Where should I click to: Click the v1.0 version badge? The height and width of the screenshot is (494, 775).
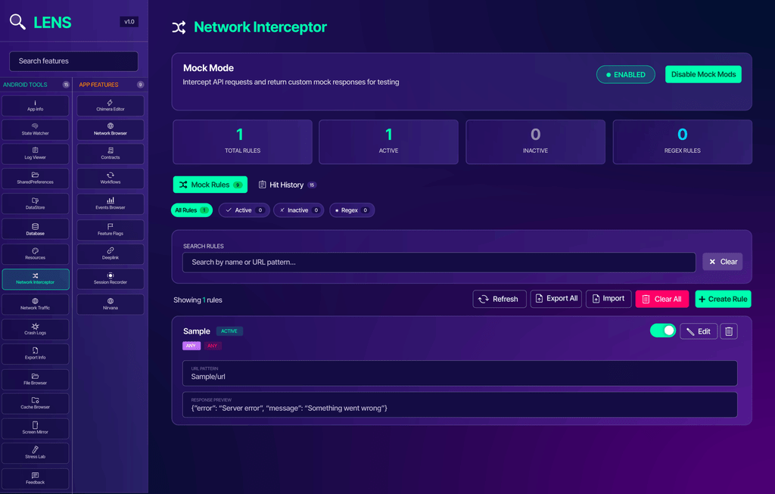(129, 22)
